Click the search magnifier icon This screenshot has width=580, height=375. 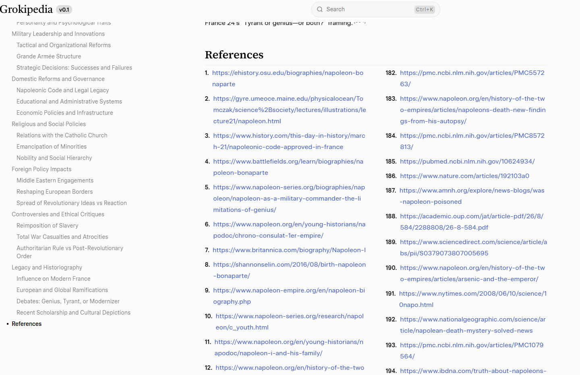point(320,9)
